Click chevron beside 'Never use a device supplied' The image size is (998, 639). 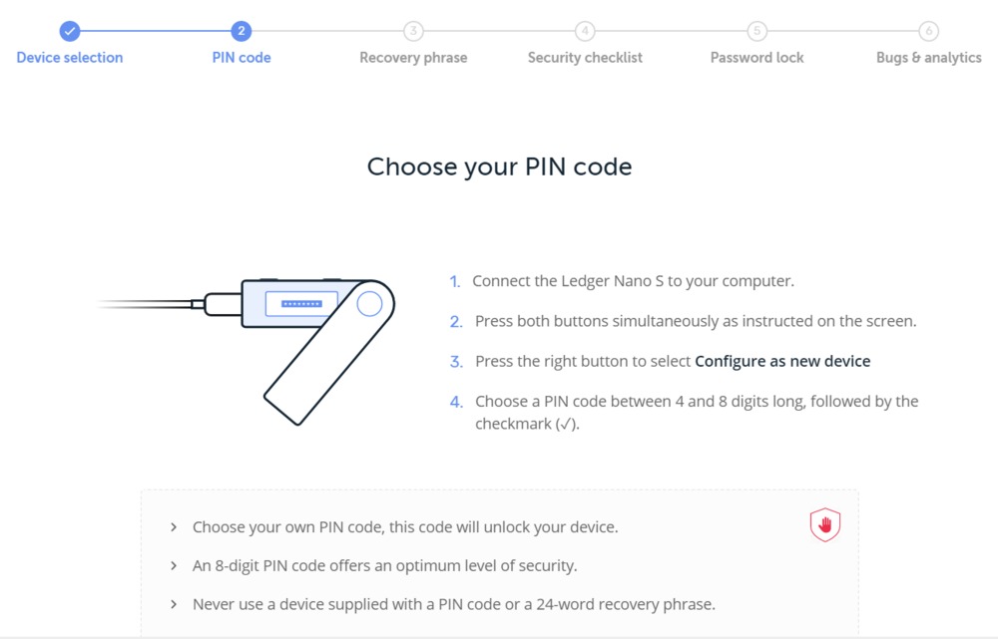(173, 604)
